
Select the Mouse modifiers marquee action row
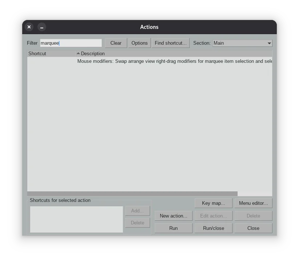[x=150, y=61]
